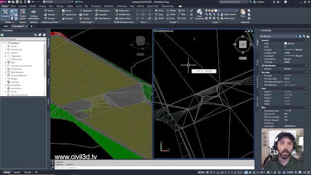
Task: Open the No selection dropdown in Properties
Action: coord(278,36)
